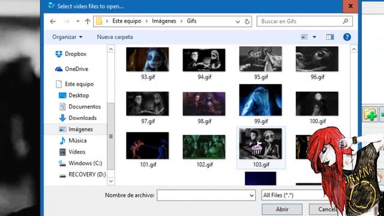The height and width of the screenshot is (216, 384).
Task: Go up one folder level
Action: coord(88,22)
